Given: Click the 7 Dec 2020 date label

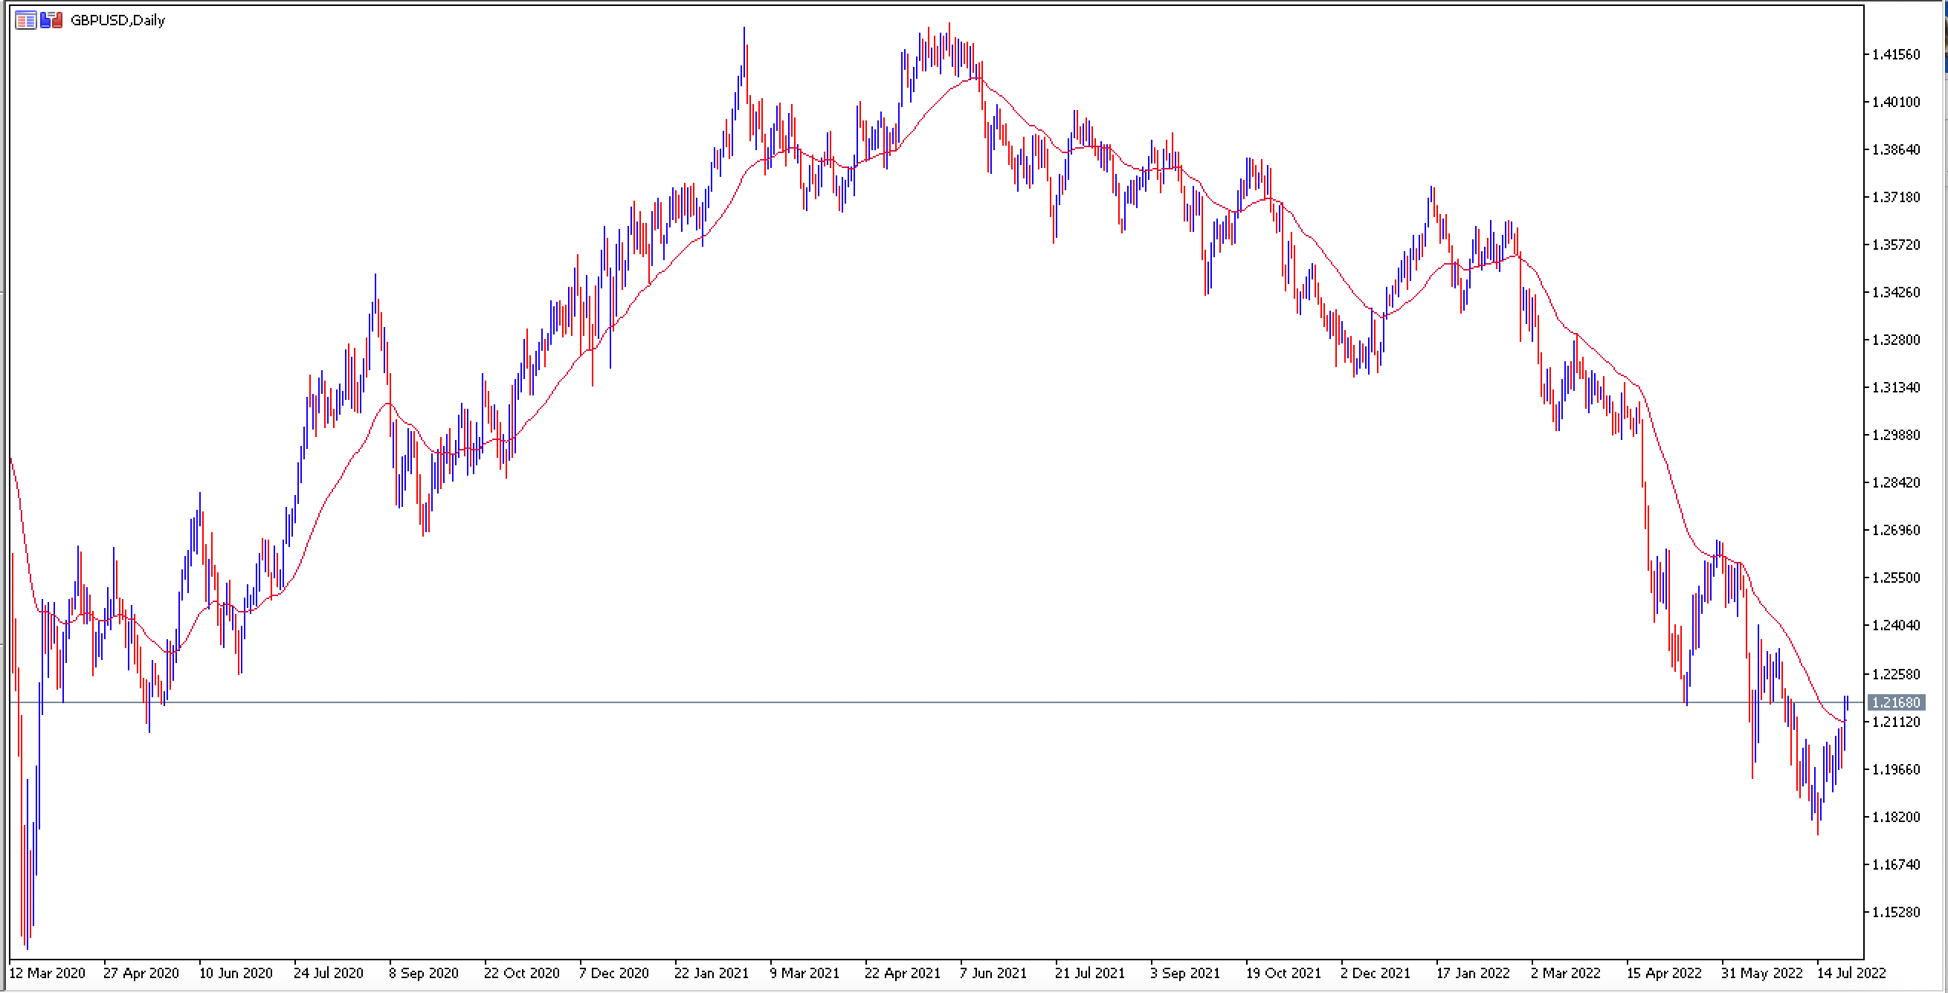Looking at the screenshot, I should coord(614,974).
